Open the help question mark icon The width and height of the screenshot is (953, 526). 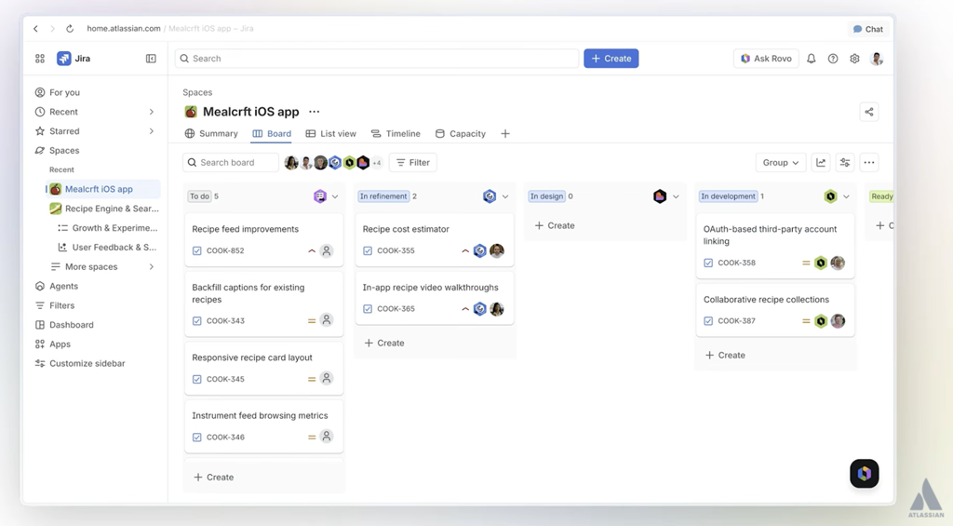pyautogui.click(x=833, y=59)
